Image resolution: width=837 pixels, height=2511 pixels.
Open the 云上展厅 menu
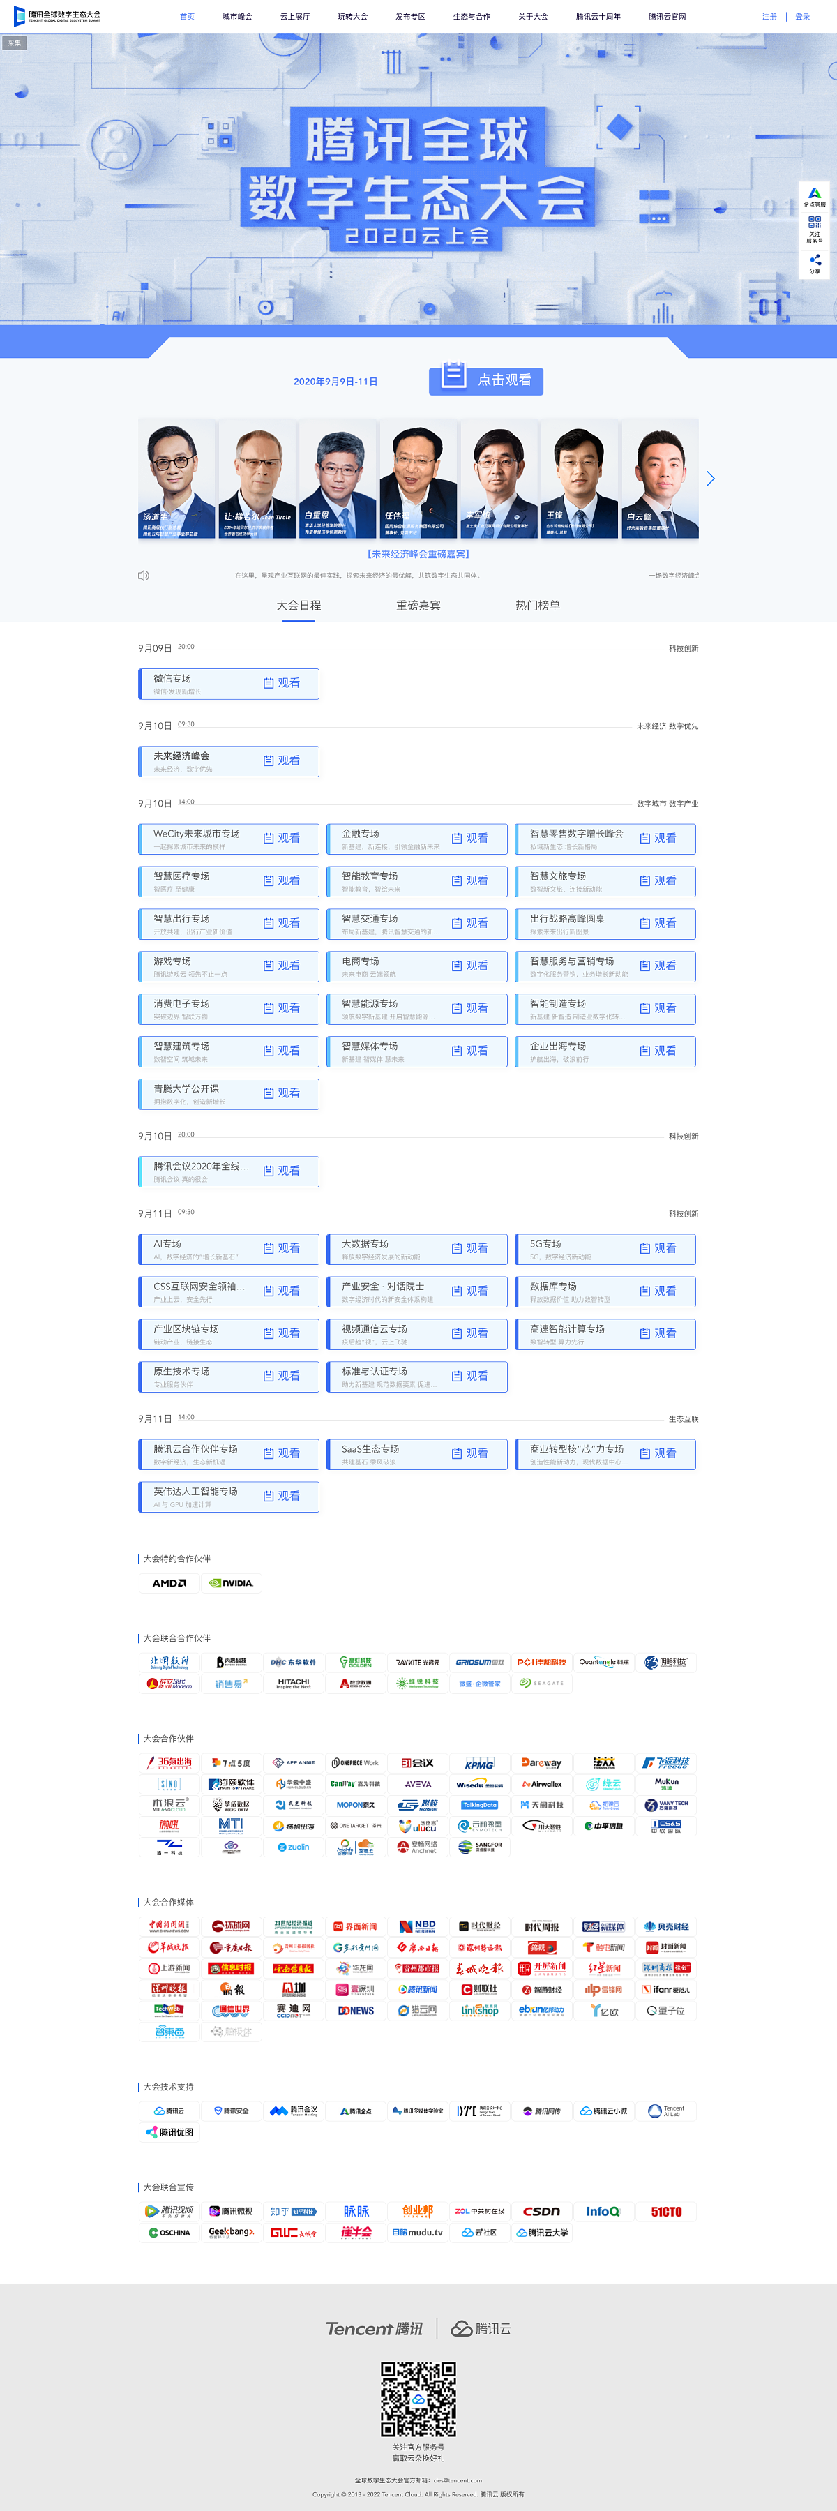[x=294, y=17]
